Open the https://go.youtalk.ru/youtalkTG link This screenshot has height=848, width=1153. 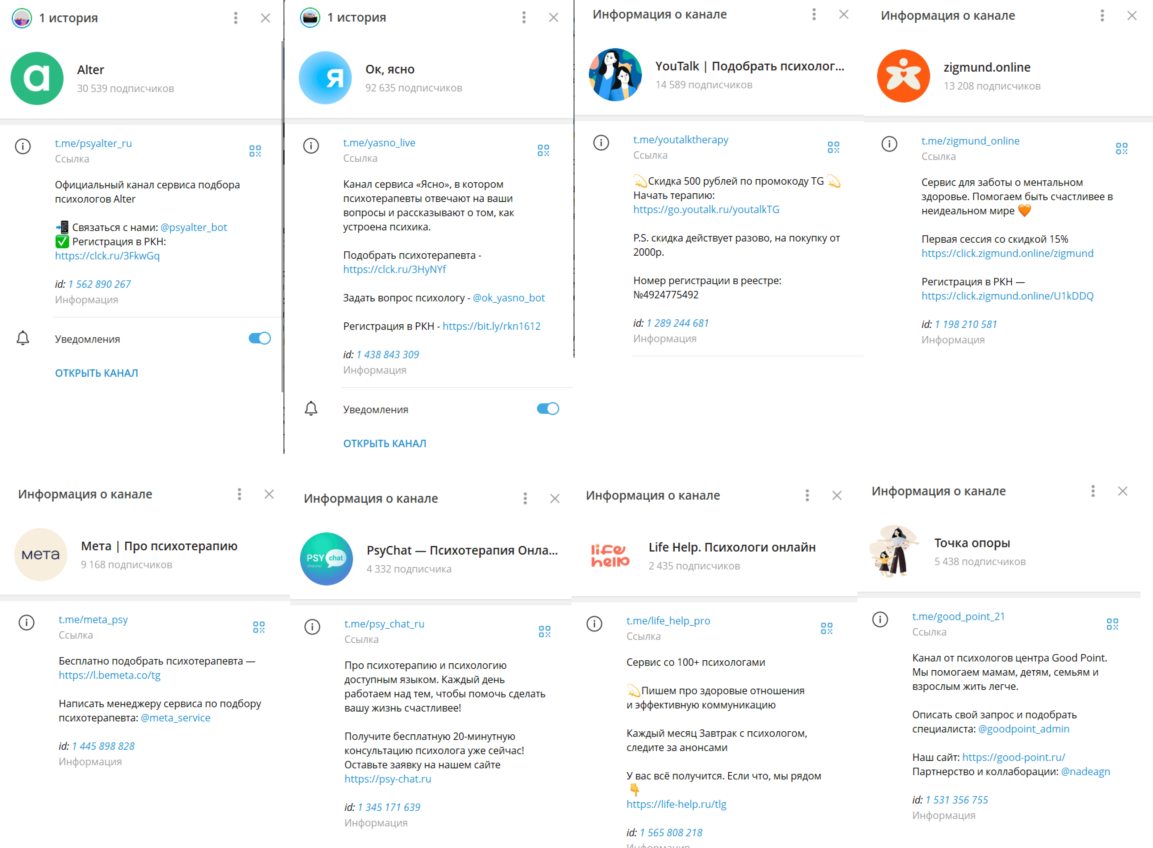[x=706, y=209]
